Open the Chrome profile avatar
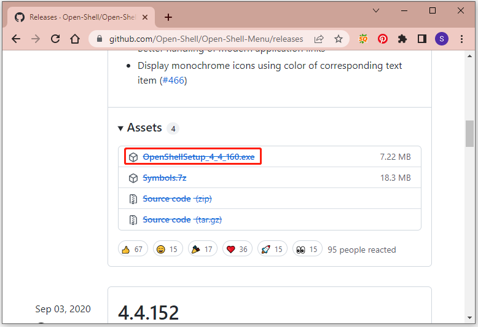This screenshot has width=478, height=327. click(442, 39)
